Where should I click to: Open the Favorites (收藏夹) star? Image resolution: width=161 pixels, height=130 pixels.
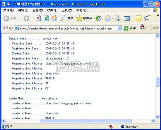tap(84, 18)
